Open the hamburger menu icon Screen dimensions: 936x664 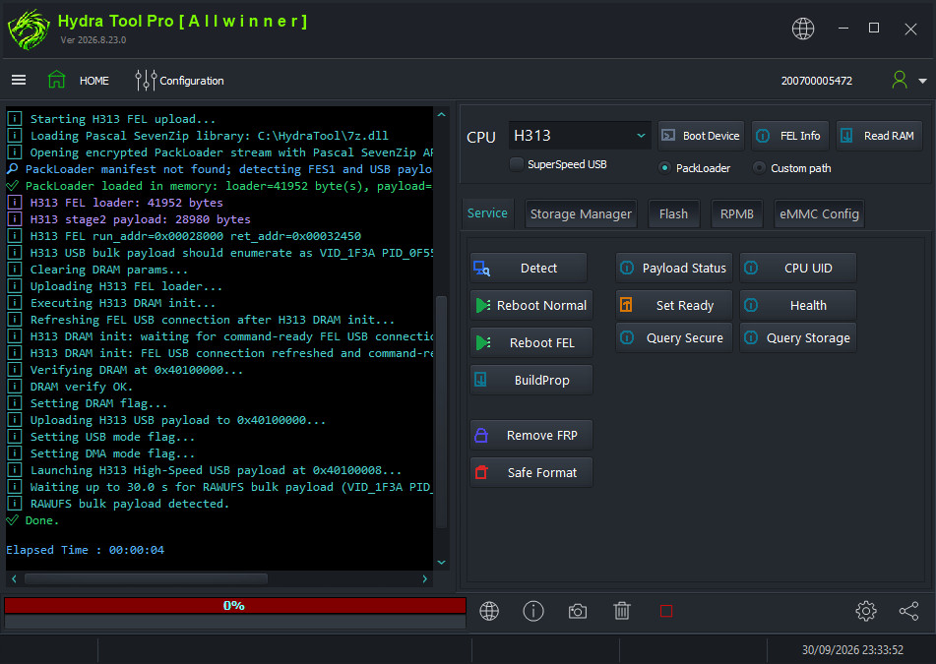point(19,80)
